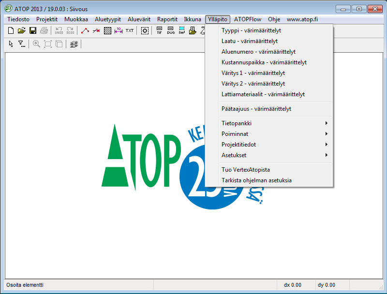Choose Aluenumero - värimäärittelyt

point(269,52)
